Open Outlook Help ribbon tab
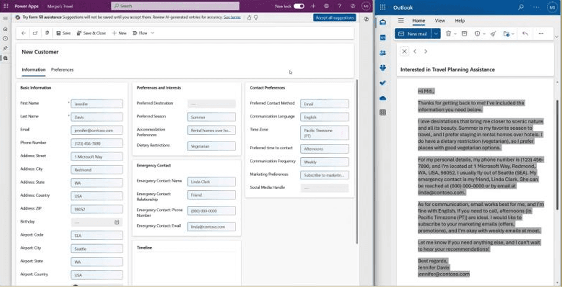The height and width of the screenshot is (287, 562). 460,21
